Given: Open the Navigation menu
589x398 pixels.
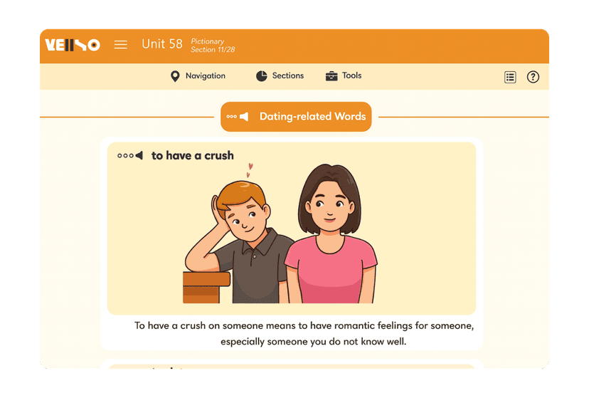Looking at the screenshot, I should coord(198,76).
